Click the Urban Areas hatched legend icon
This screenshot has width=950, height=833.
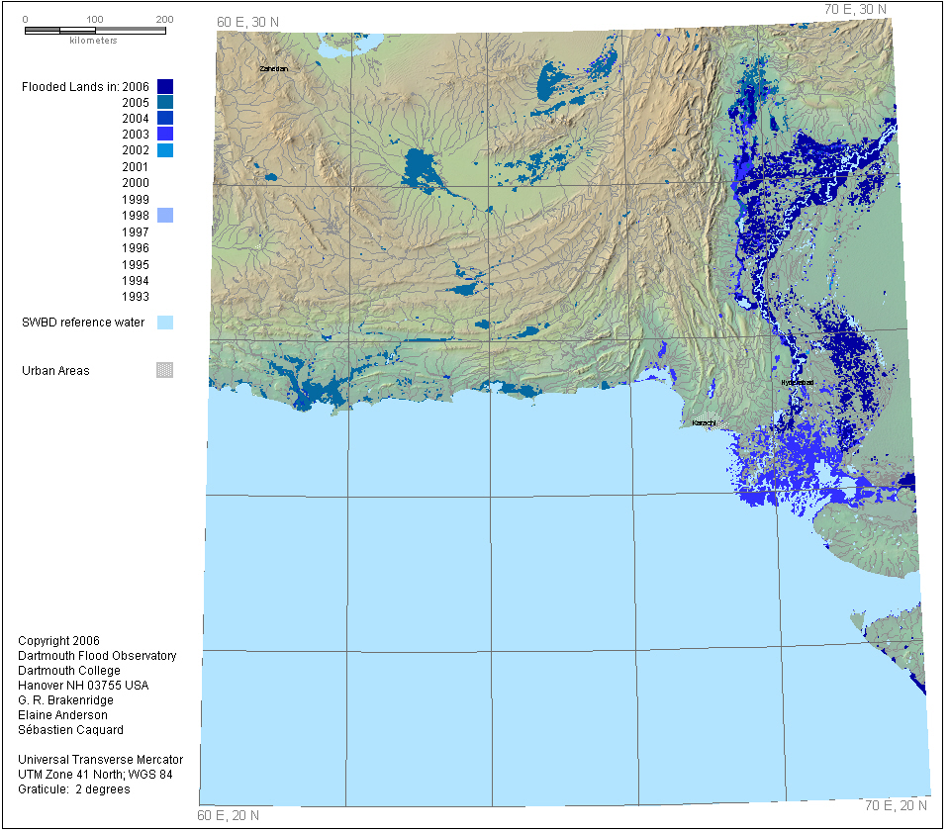165,371
